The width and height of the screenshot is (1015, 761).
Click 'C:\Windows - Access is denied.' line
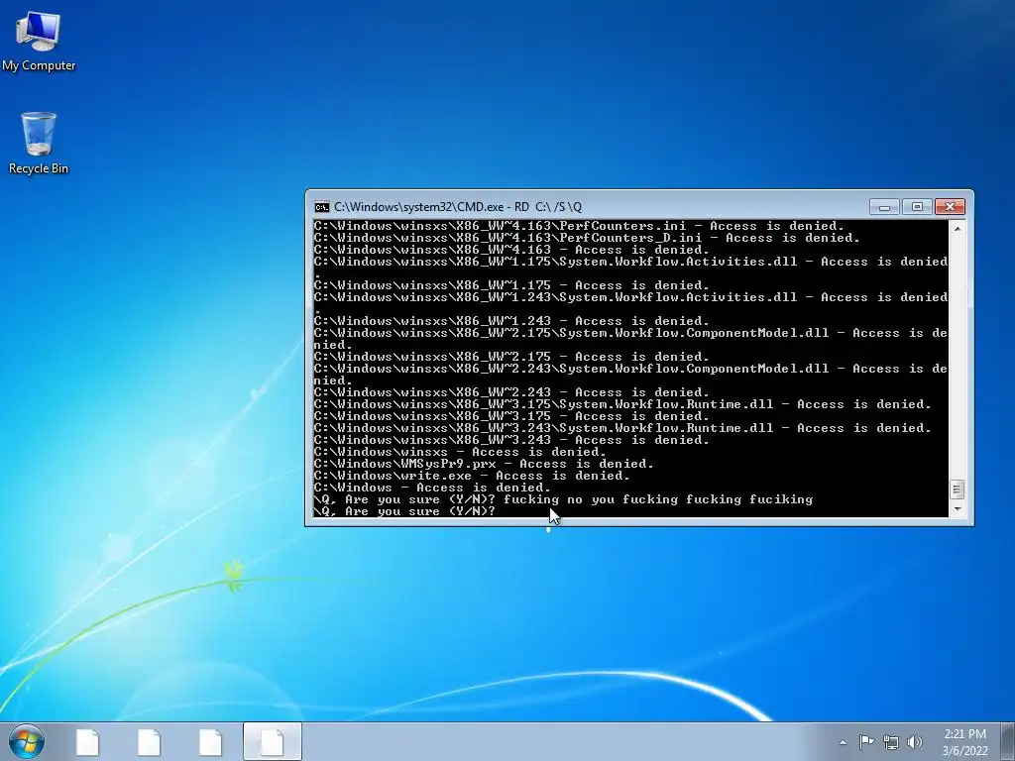click(x=432, y=488)
